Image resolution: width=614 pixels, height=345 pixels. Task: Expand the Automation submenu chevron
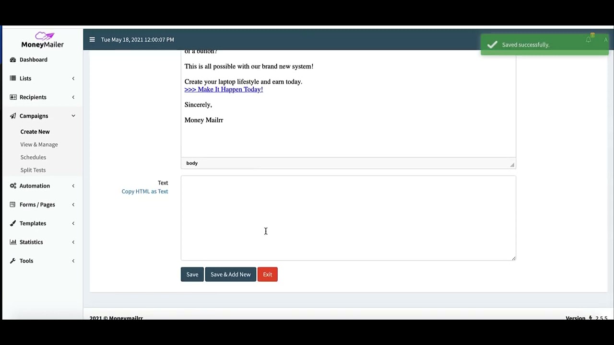click(x=73, y=186)
